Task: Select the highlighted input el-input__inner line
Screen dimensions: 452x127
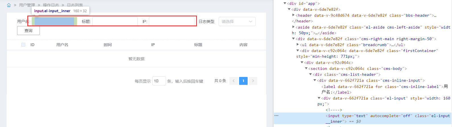Action: [363, 119]
